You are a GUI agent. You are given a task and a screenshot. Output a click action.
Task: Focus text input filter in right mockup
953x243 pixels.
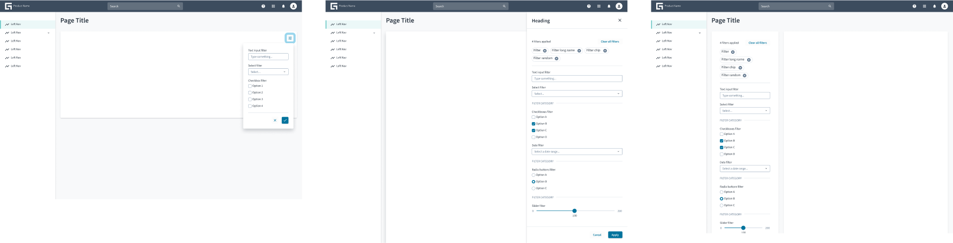point(745,95)
